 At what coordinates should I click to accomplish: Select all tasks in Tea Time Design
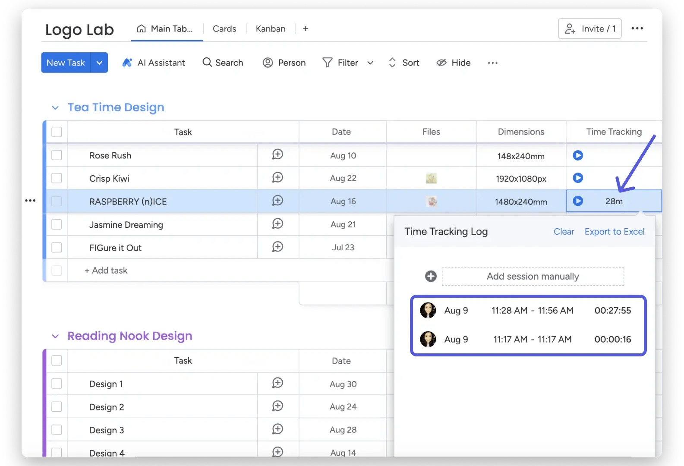(x=57, y=132)
